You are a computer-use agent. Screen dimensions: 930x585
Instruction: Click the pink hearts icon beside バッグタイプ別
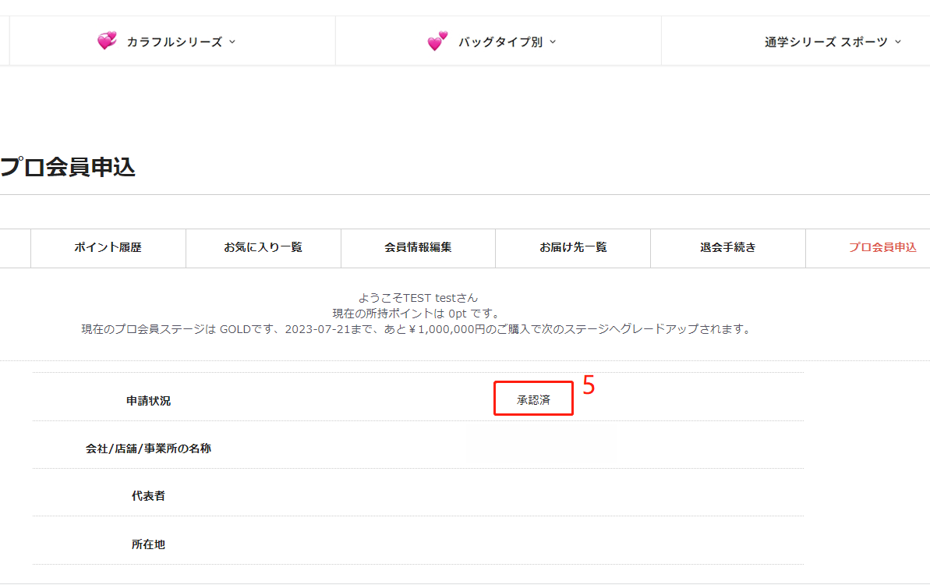437,41
